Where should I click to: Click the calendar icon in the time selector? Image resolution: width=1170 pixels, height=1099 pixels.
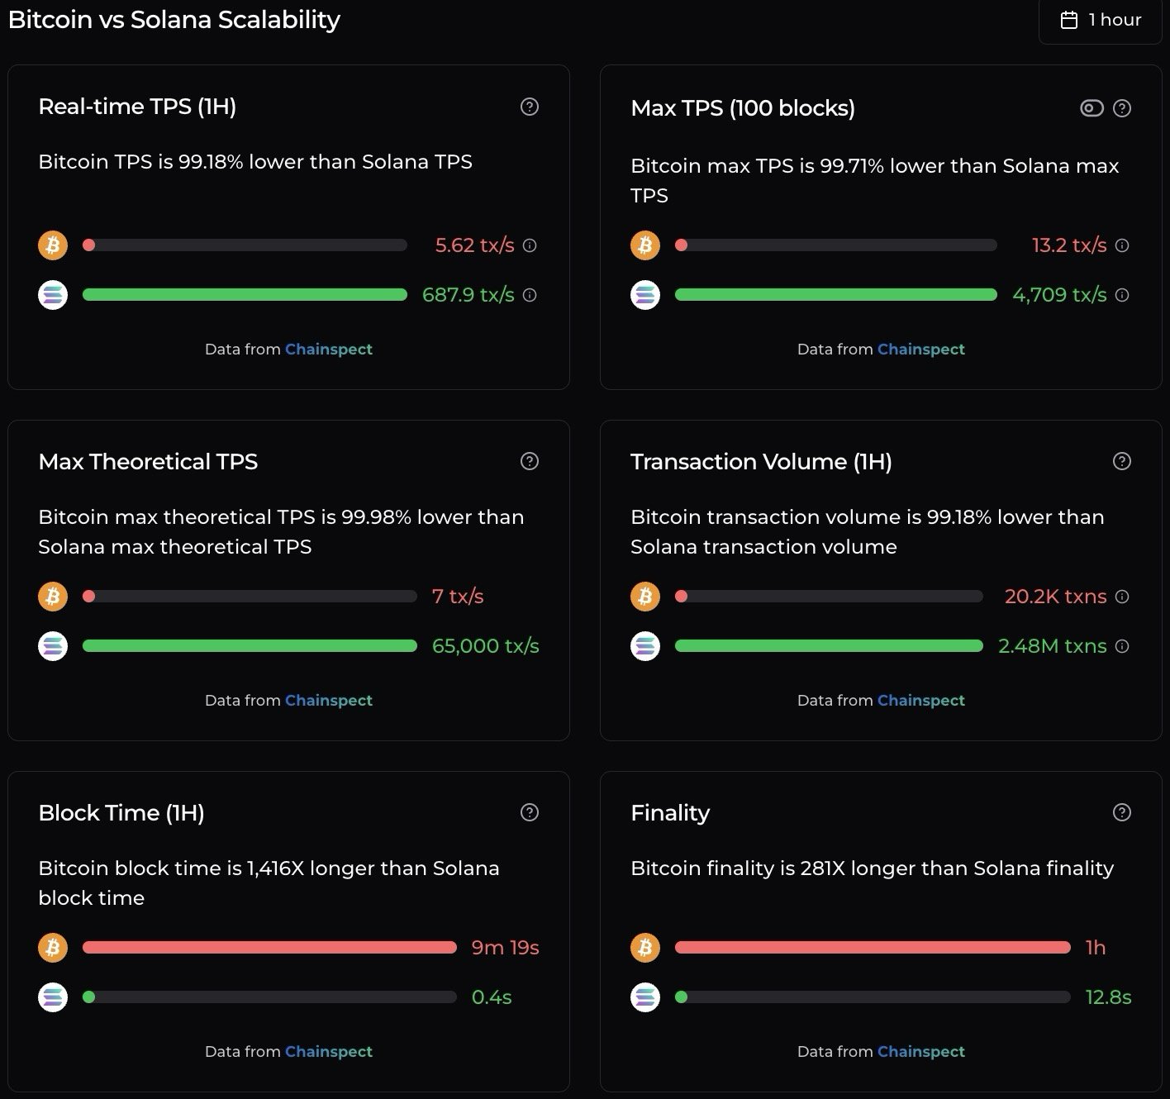coord(1070,20)
